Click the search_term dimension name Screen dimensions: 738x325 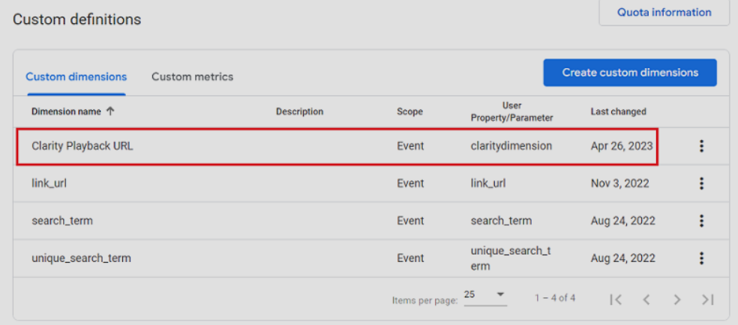pos(62,221)
